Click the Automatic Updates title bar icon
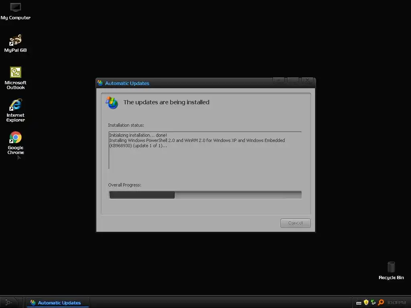This screenshot has width=411, height=308. pos(100,83)
